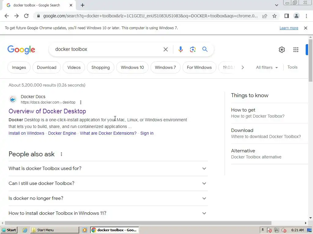The height and width of the screenshot is (234, 313).
Task: Switch to Videos results
Action: pos(74,67)
